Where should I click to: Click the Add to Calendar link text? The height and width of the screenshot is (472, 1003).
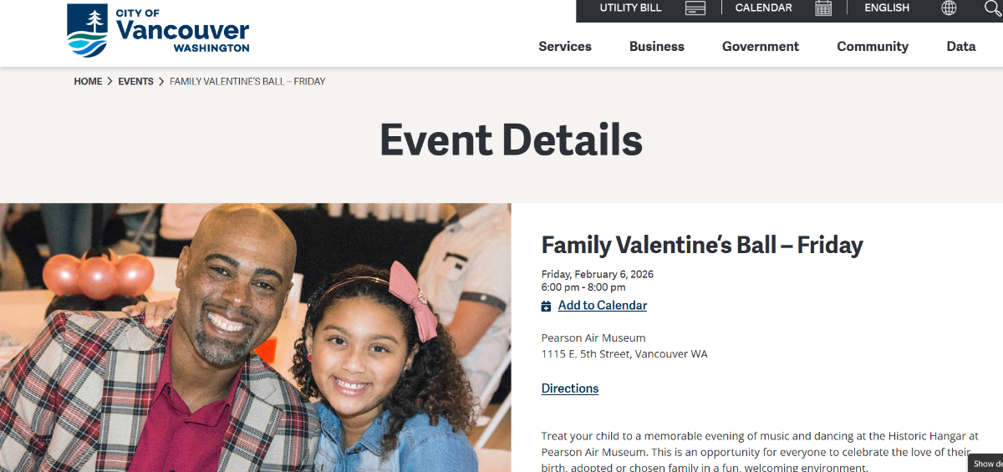click(x=603, y=306)
